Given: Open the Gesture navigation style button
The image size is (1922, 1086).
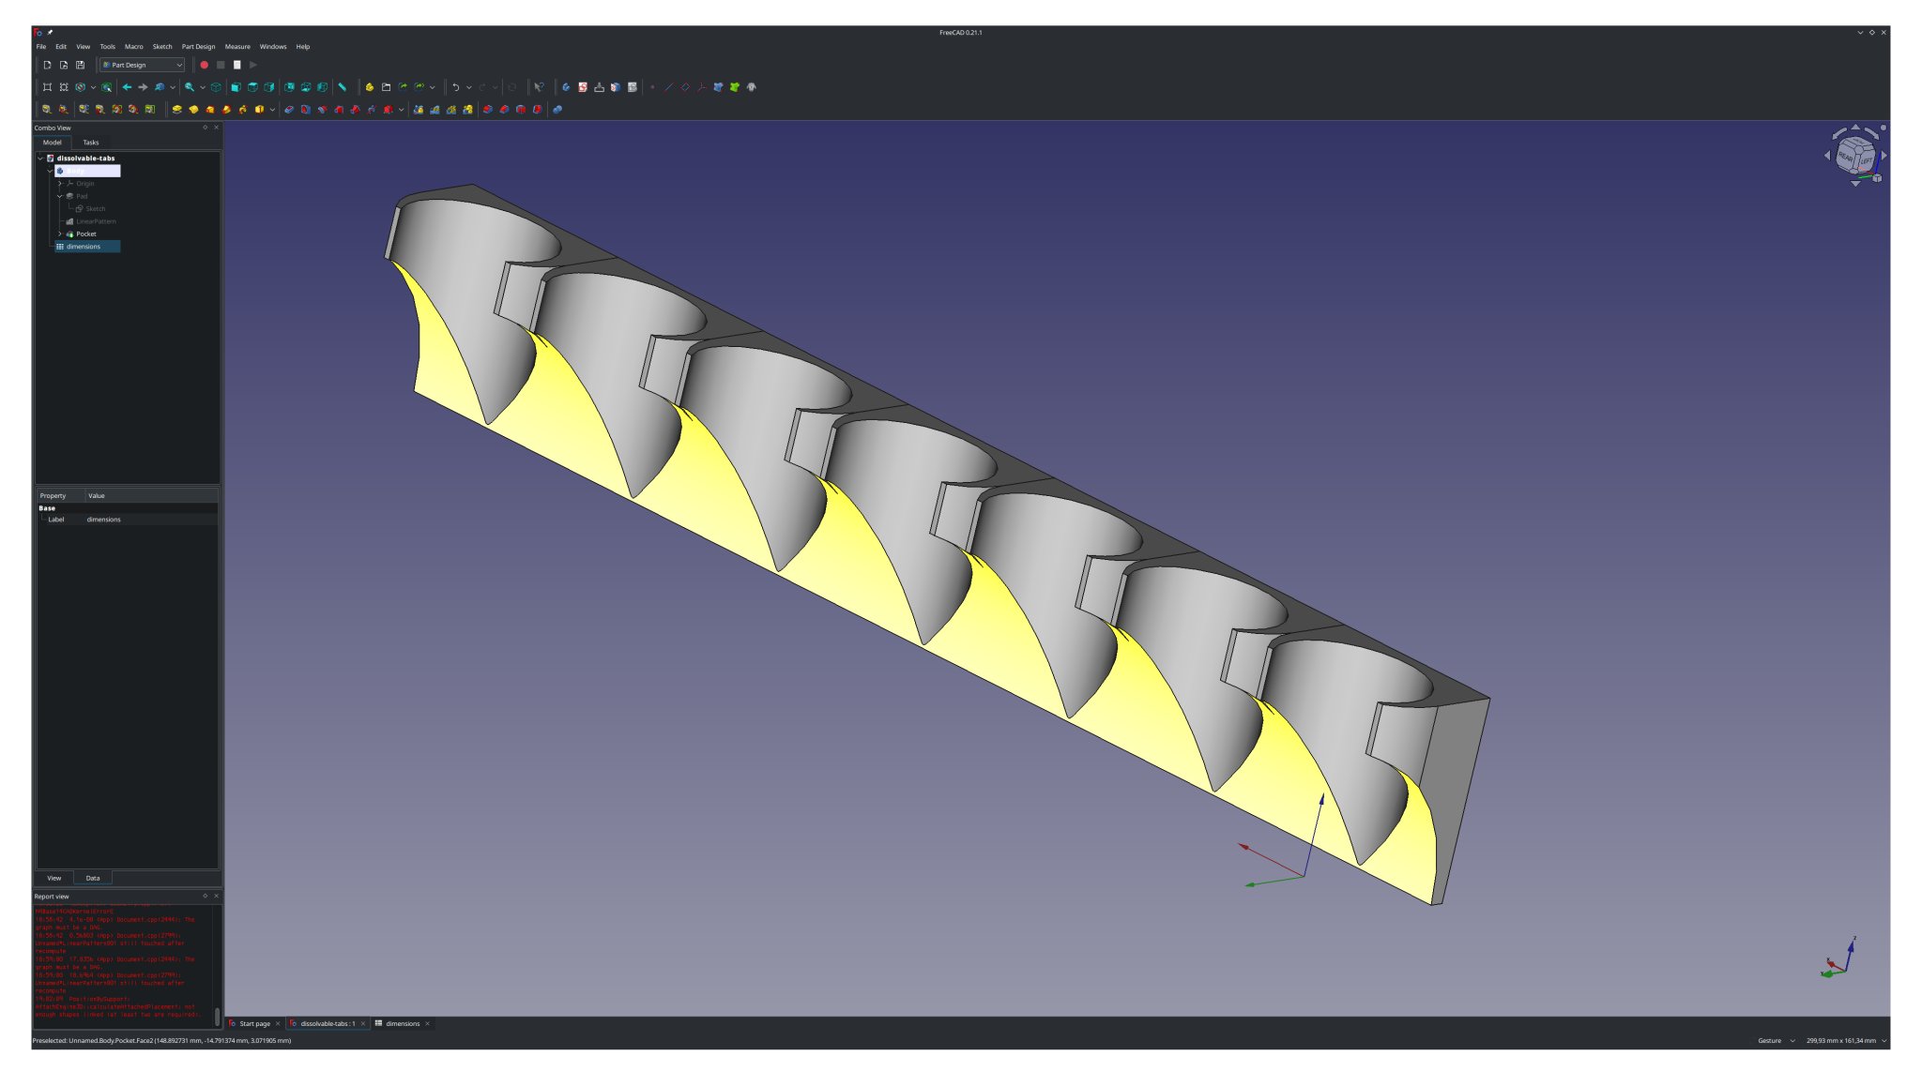Looking at the screenshot, I should click(1775, 1040).
